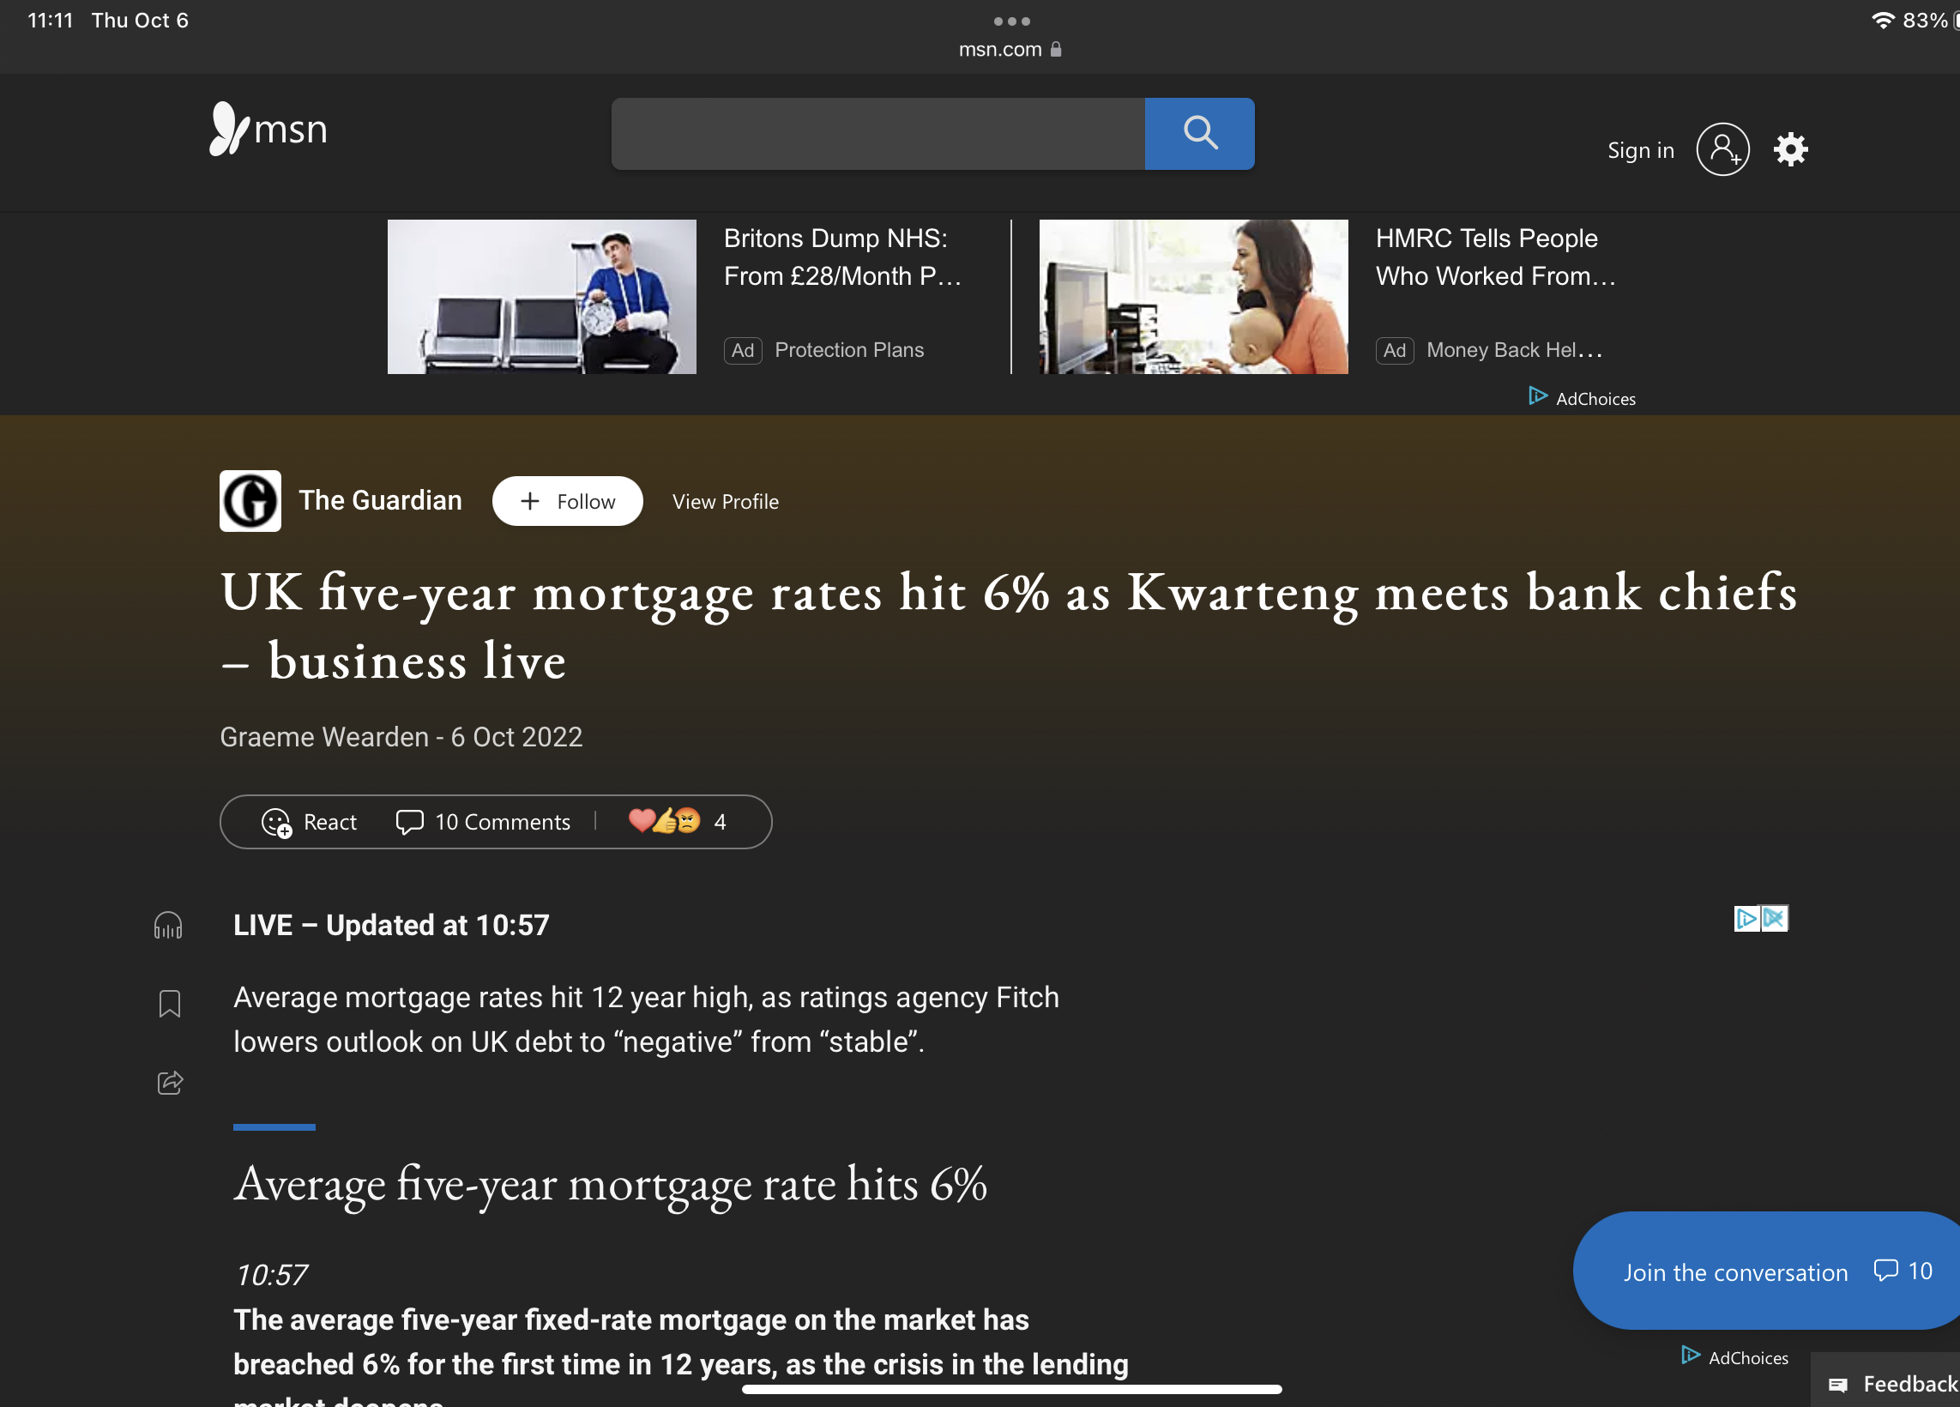Open the HMRC Tells People ad headline
Image resolution: width=1960 pixels, height=1407 pixels.
1495,257
